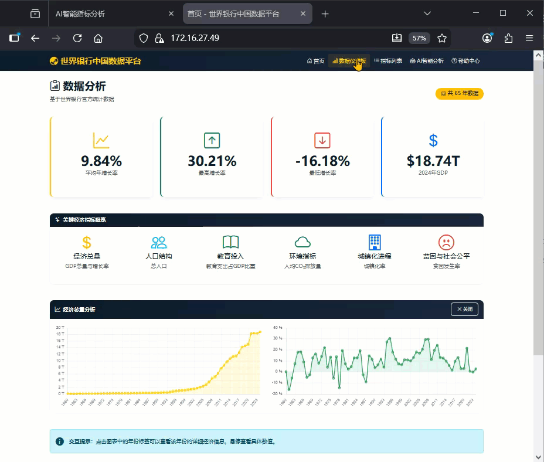This screenshot has height=462, width=544.
Task: Click the 关键经济指标概览 header title
Action: pos(84,220)
